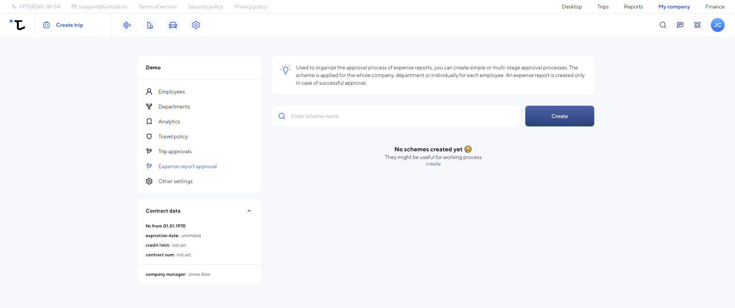Switch to the Reports tab
This screenshot has height=308, width=735.
tap(633, 7)
